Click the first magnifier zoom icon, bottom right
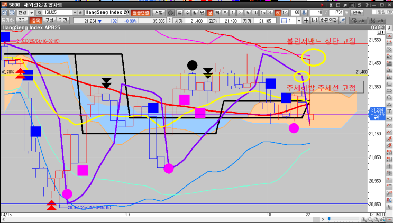393x223 pixels. pos(364,219)
